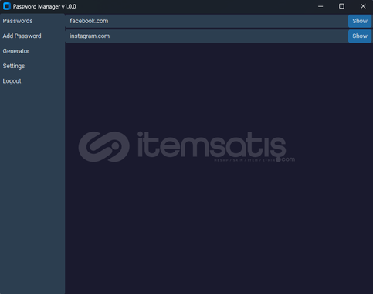Click the small .com text in the watermark
The width and height of the screenshot is (373, 294).
coord(288,159)
